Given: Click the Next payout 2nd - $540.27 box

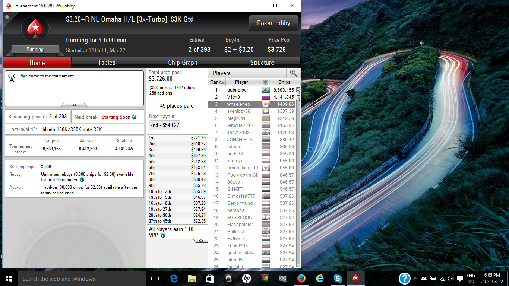Looking at the screenshot, I should [x=164, y=125].
